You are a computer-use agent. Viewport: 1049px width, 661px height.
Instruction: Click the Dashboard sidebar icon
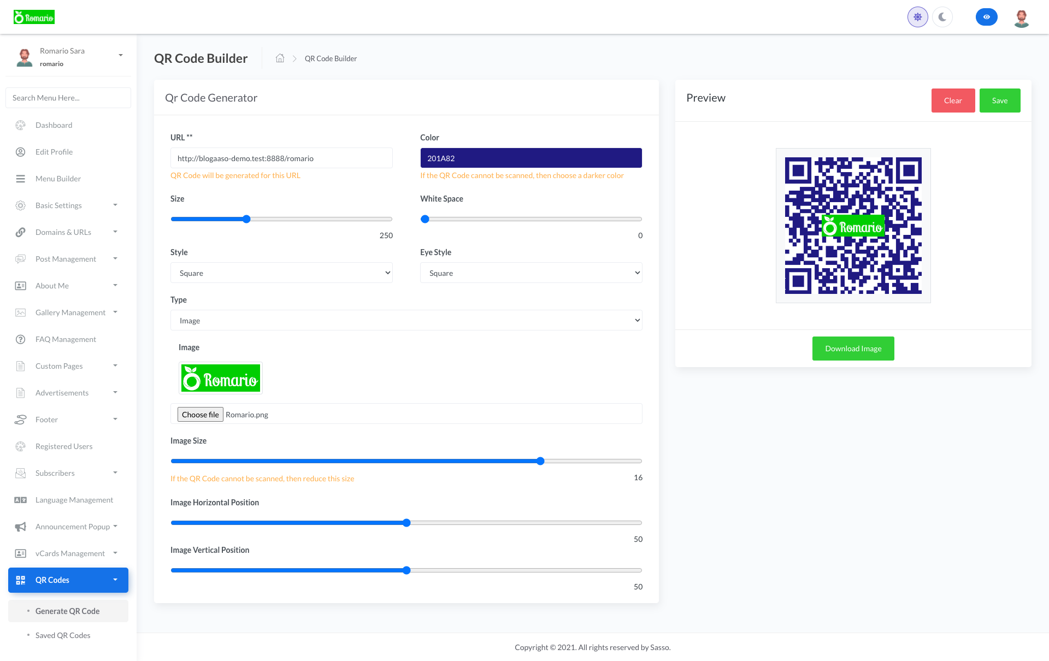click(x=20, y=125)
